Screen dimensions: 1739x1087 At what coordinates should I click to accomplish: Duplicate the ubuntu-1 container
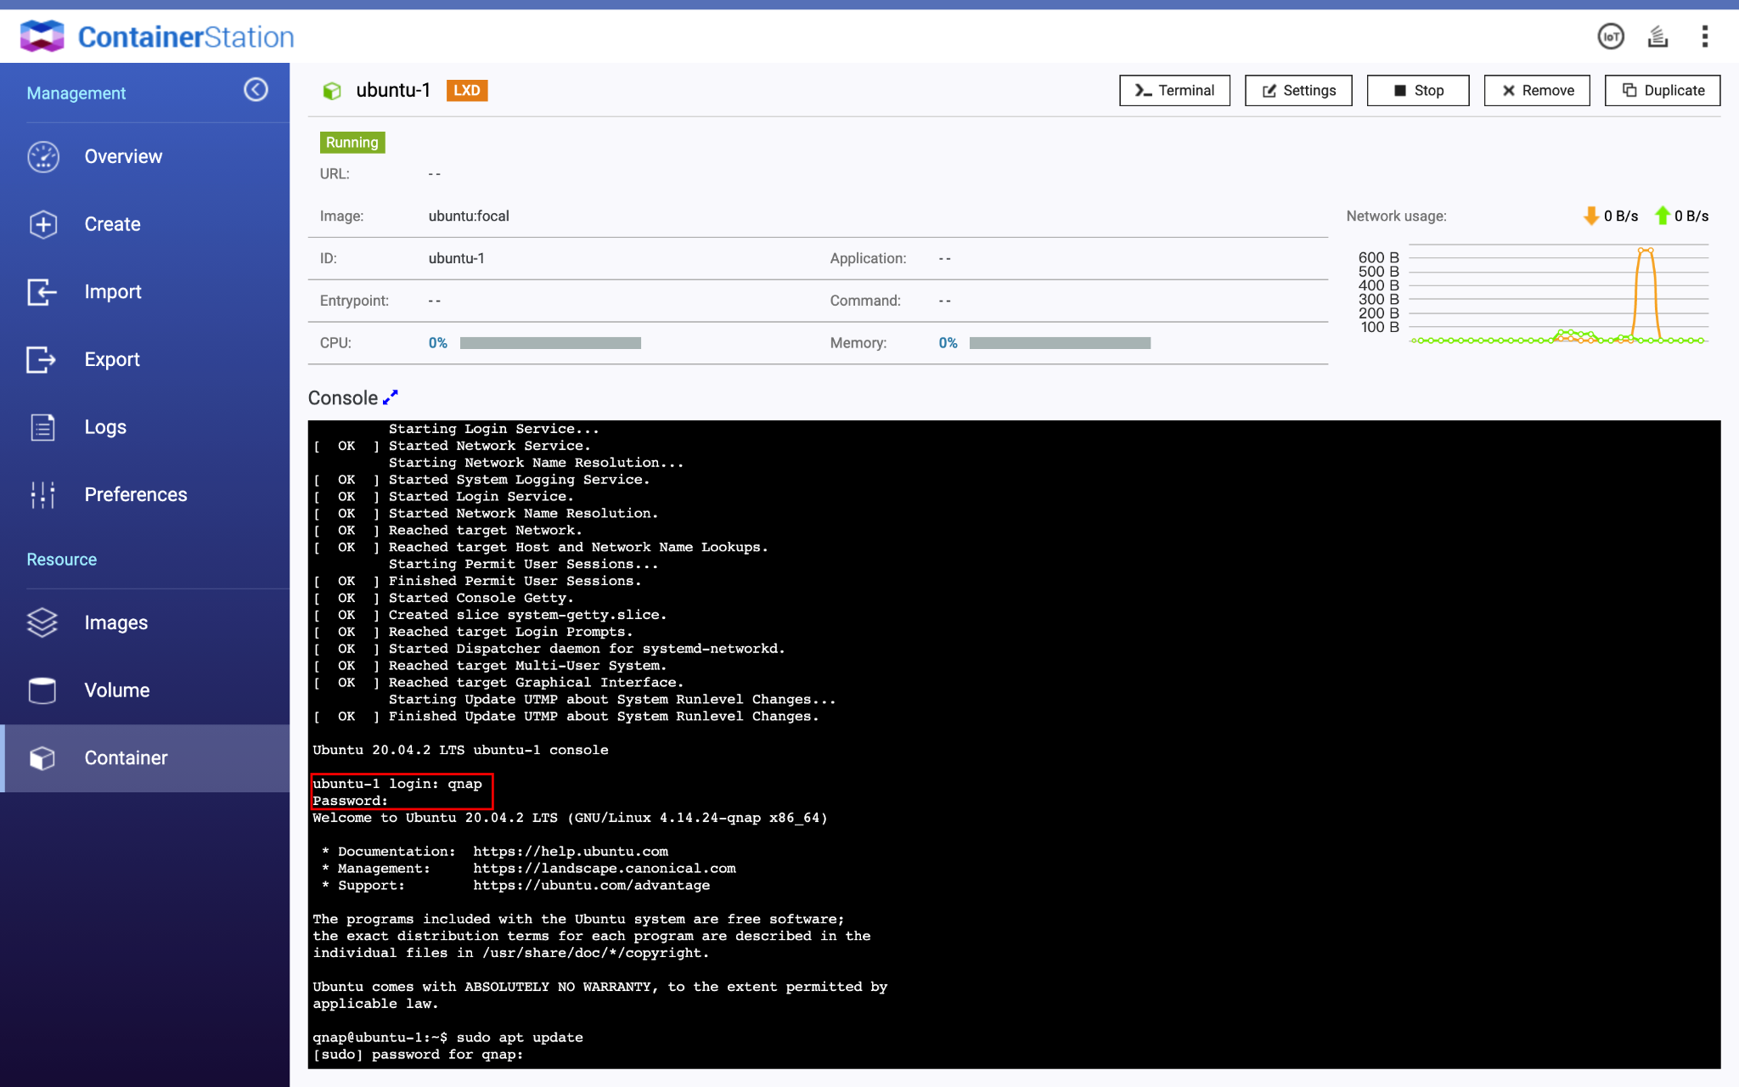(1663, 91)
